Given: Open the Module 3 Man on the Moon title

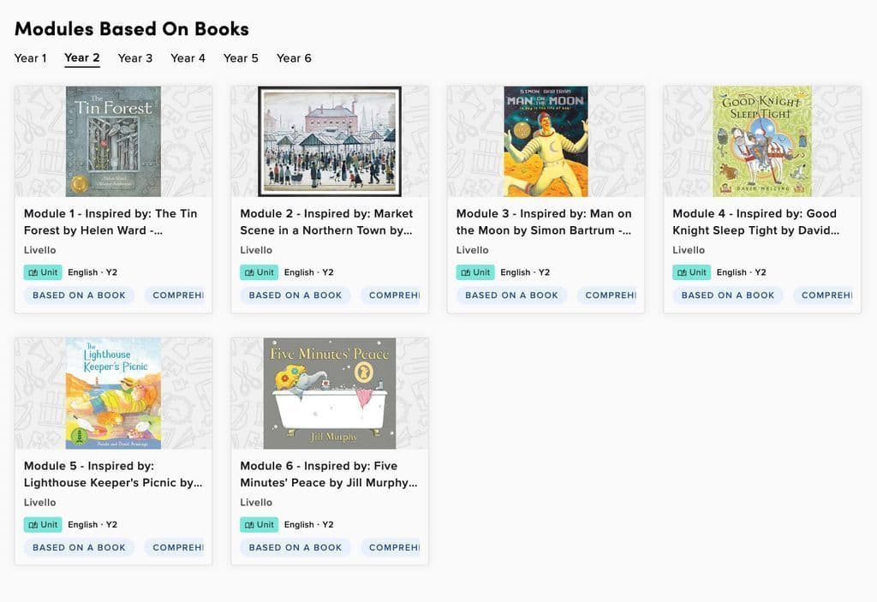Looking at the screenshot, I should 544,222.
